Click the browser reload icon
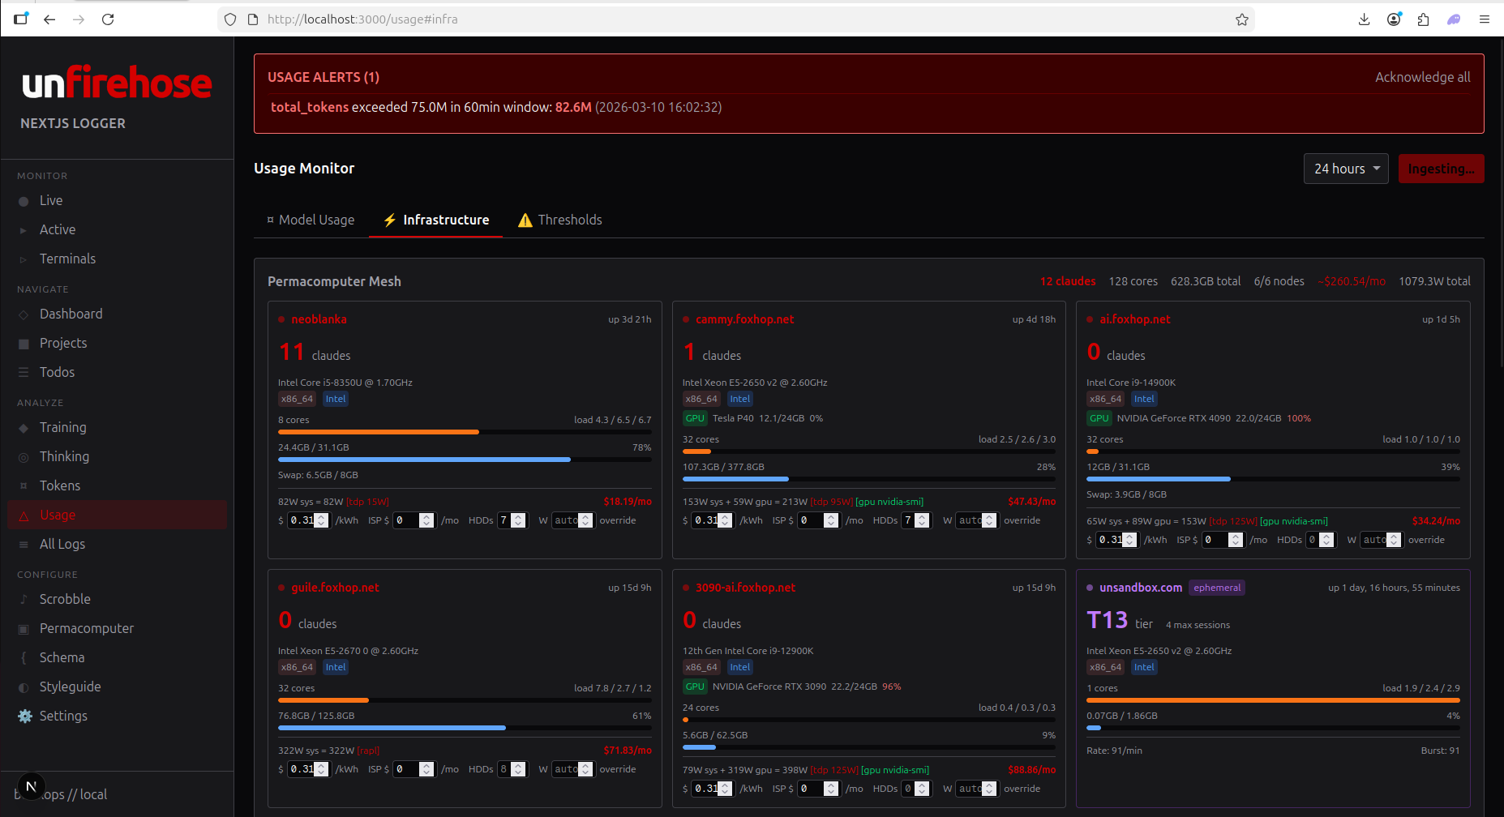 click(x=108, y=19)
